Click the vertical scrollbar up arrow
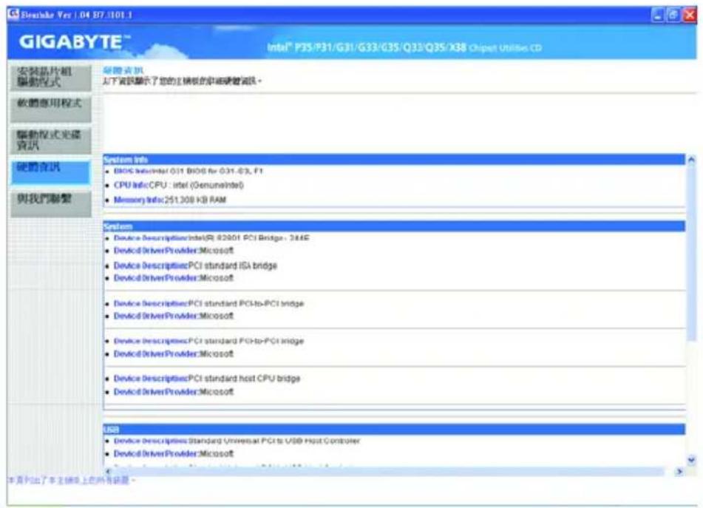 tap(691, 160)
